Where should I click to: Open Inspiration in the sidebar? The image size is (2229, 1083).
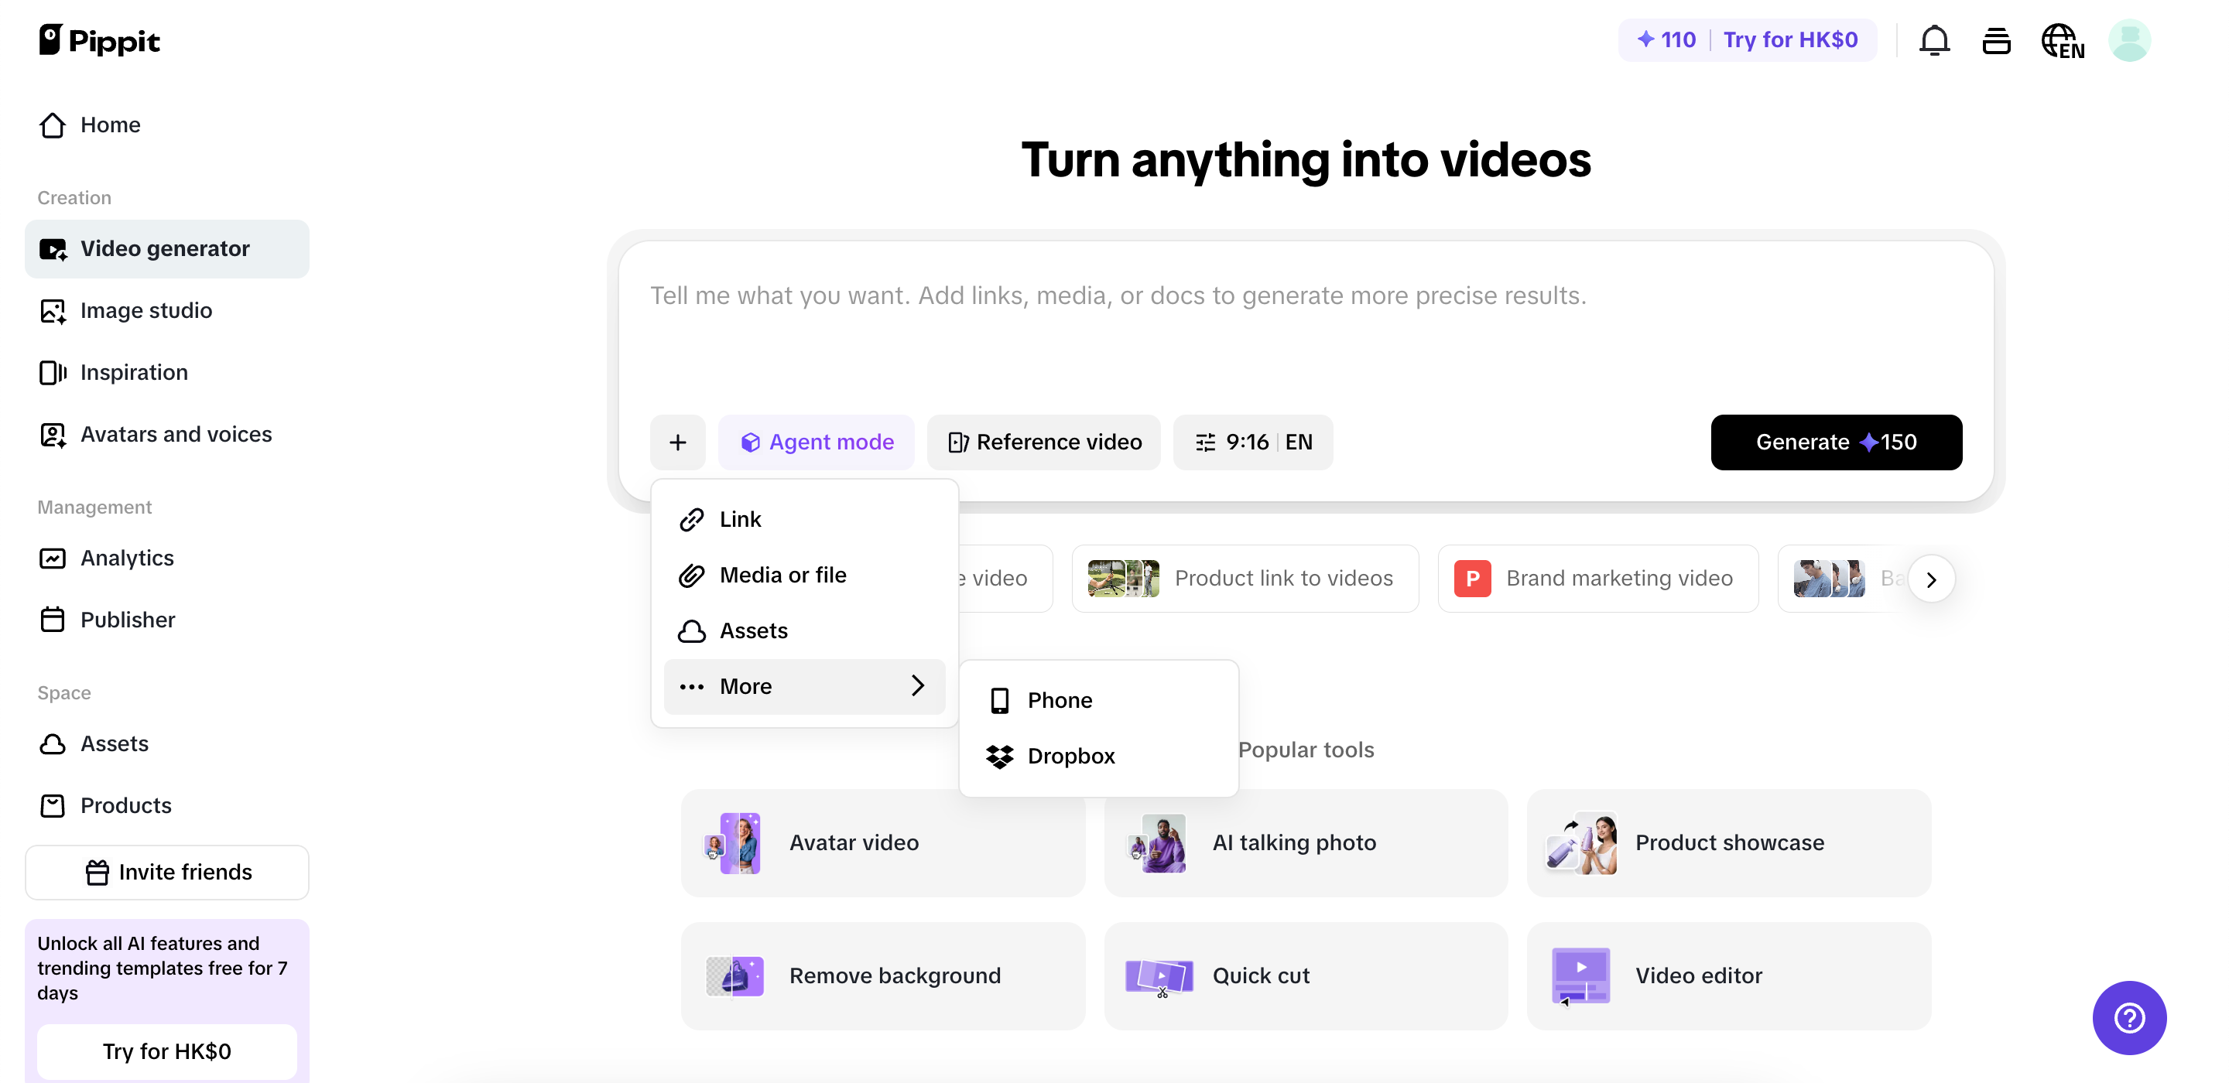(134, 372)
